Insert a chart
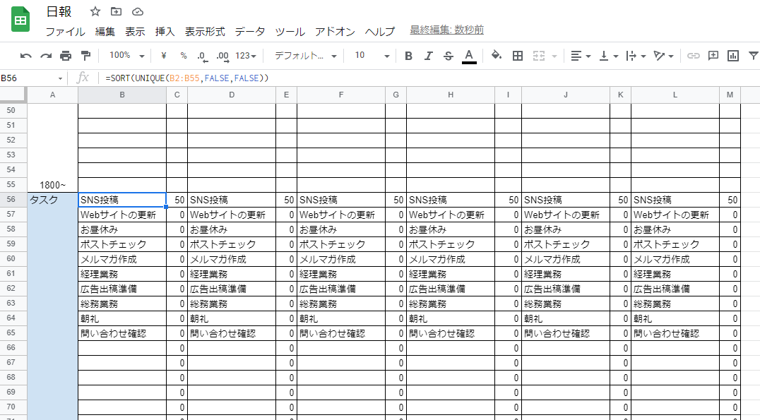 (733, 56)
